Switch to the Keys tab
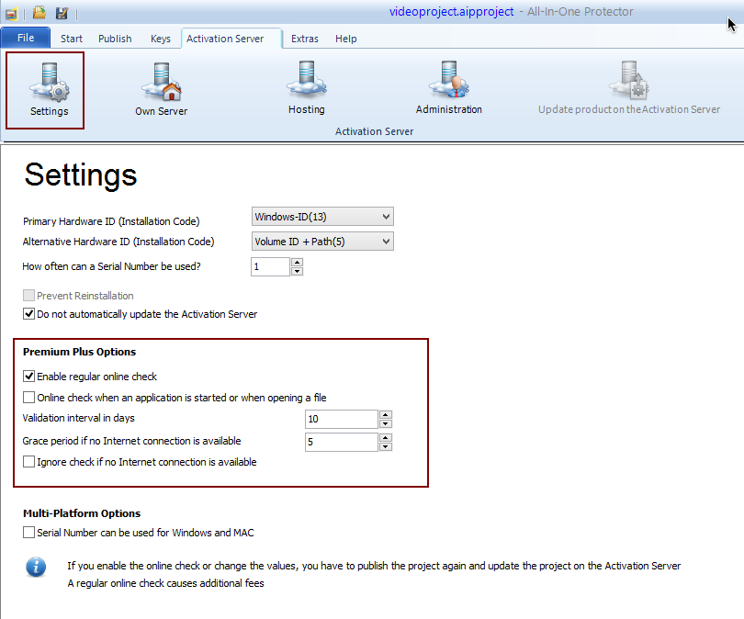This screenshot has height=619, width=744. [x=161, y=39]
